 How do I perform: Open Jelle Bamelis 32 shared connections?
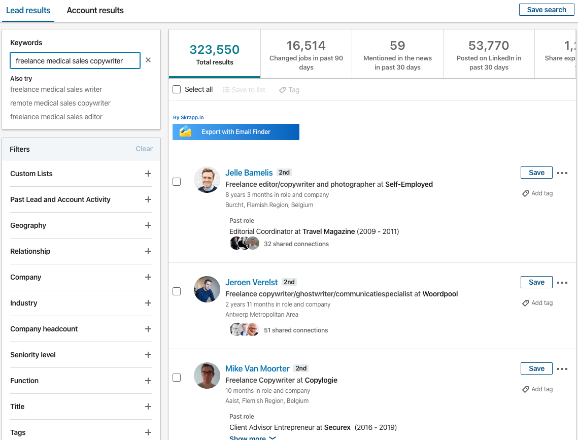[296, 244]
